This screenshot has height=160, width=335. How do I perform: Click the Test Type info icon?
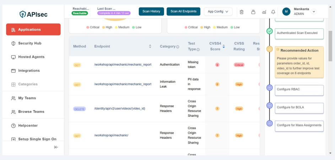coord(198,49)
